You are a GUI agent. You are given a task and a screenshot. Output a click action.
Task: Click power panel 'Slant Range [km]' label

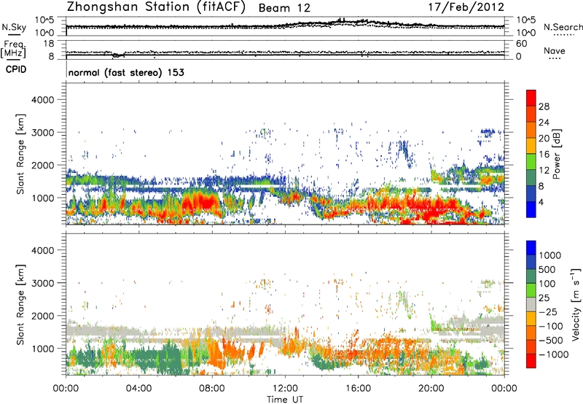(x=20, y=154)
